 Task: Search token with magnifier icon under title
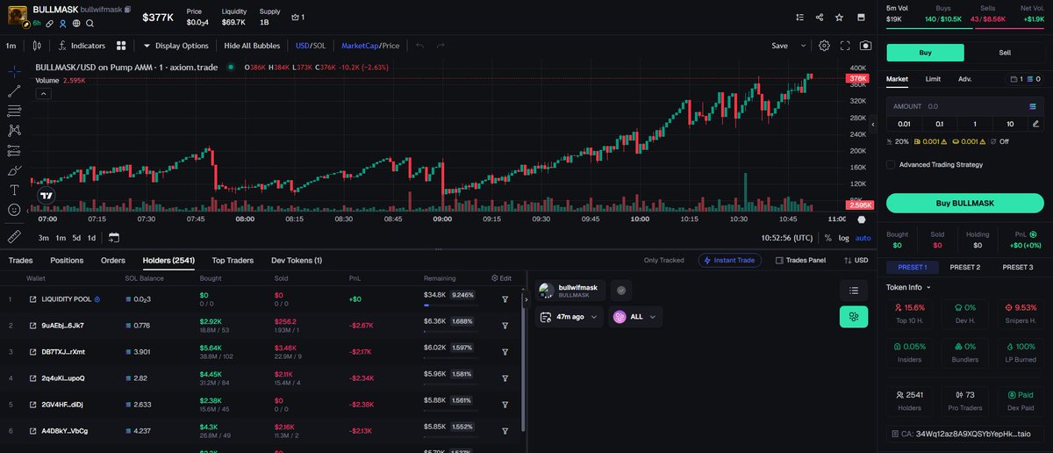(90, 23)
